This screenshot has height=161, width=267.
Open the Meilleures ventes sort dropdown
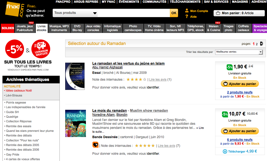(x=239, y=52)
